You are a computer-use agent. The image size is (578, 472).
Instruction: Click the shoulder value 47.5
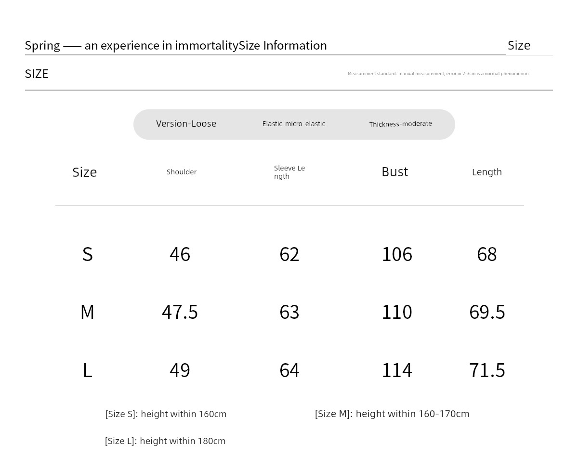click(x=180, y=312)
